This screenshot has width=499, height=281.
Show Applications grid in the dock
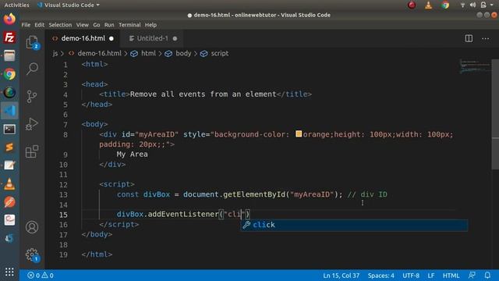9,272
